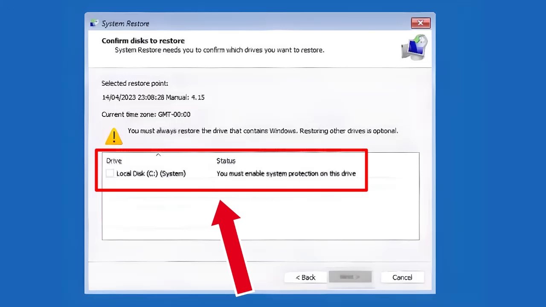Click the Back button
The image size is (546, 307).
tap(305, 278)
